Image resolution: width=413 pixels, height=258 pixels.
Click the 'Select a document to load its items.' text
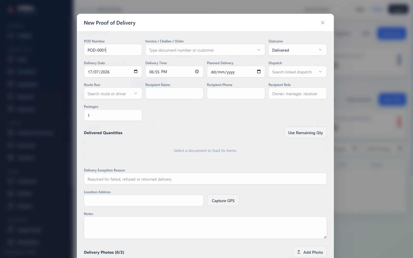tap(205, 150)
